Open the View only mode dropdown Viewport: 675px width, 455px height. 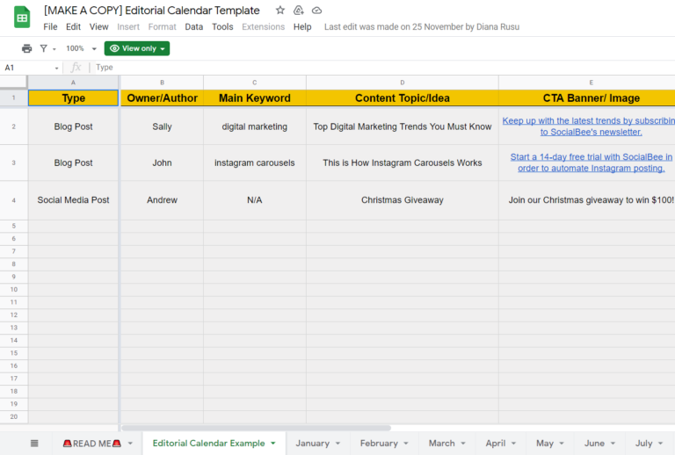137,48
